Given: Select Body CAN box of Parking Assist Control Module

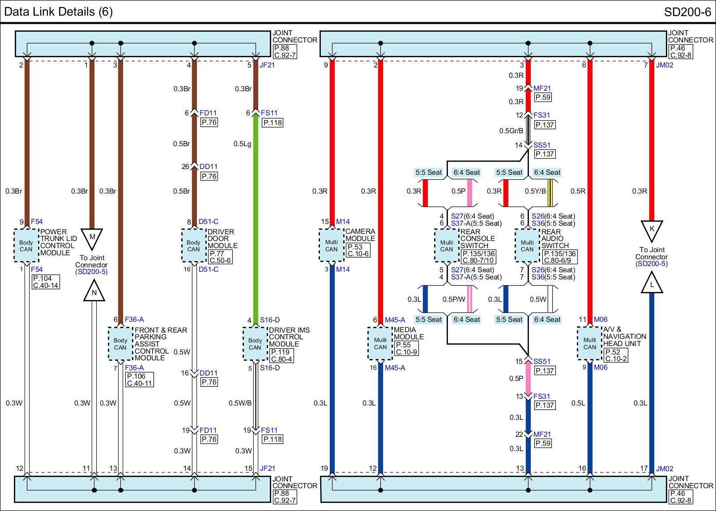Looking at the screenshot, I should point(120,343).
